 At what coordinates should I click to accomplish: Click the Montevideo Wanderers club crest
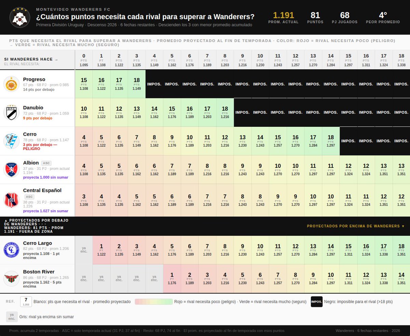point(20,17)
